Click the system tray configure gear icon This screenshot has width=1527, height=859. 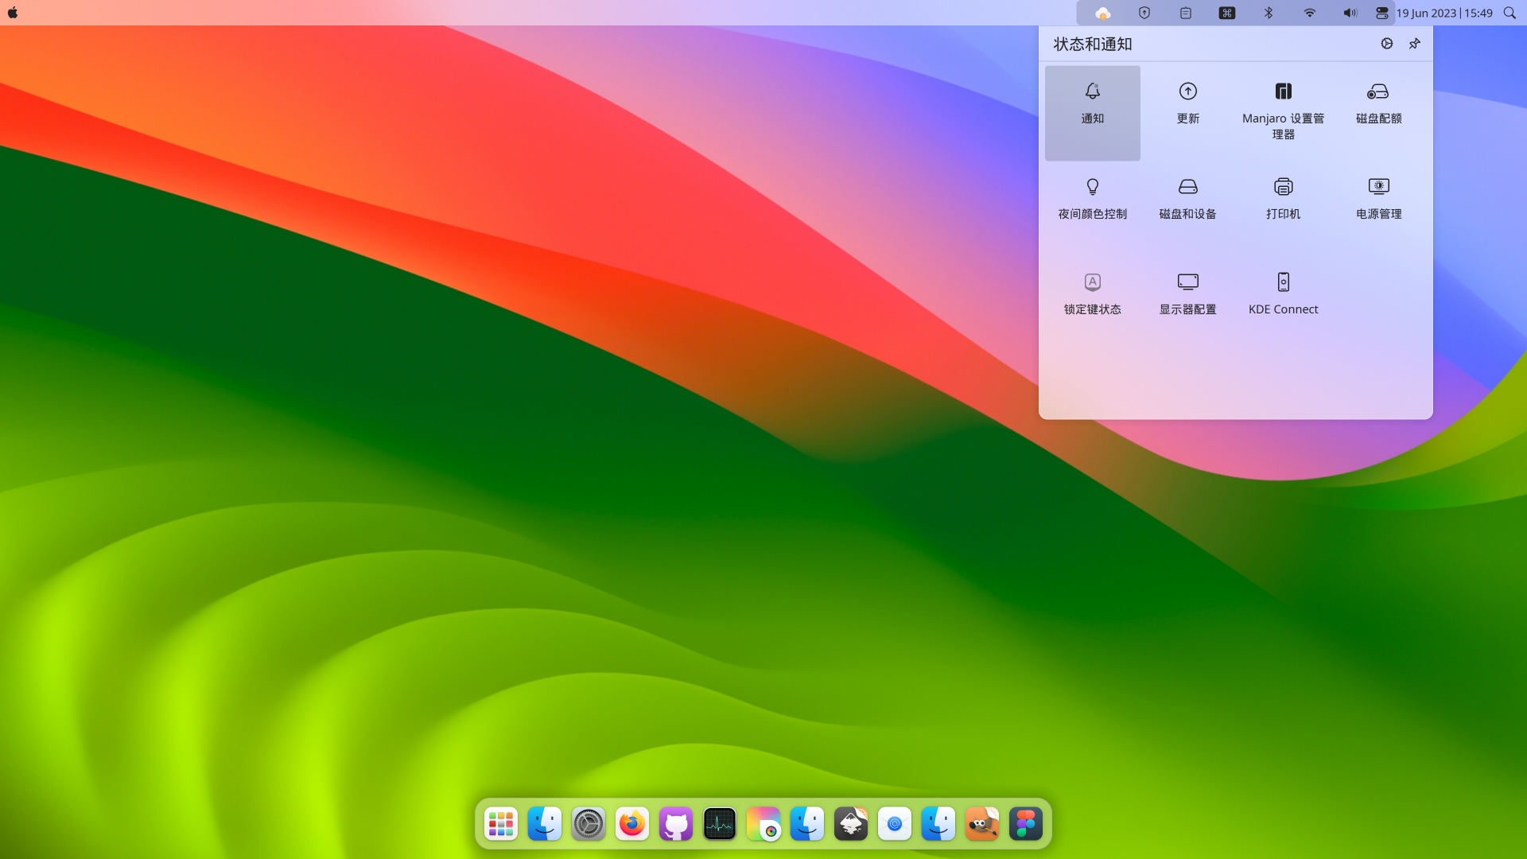coord(1386,44)
